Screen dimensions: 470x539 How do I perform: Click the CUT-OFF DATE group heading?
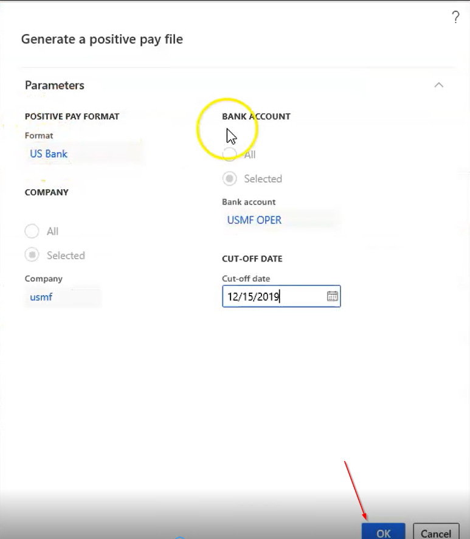click(x=252, y=259)
